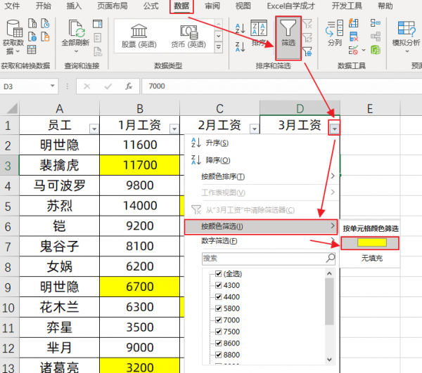Click the formula bar showing 7000
The width and height of the screenshot is (422, 373).
point(281,86)
